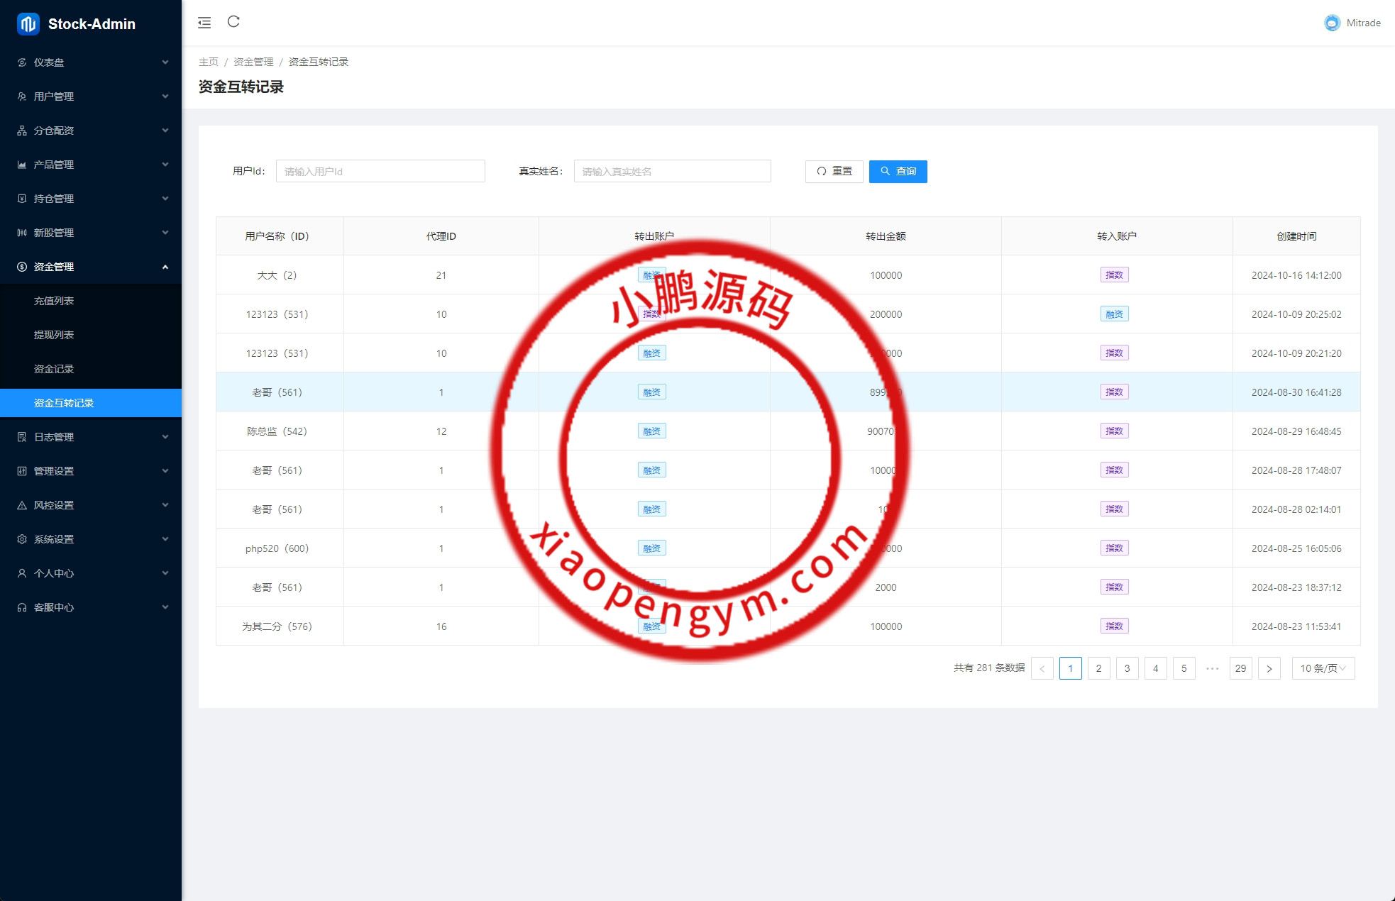Click the 风控设置 warning triangle icon

[22, 505]
